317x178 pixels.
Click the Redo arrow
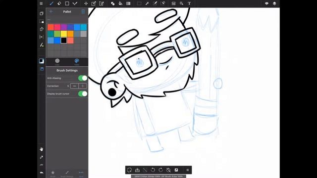[x=42, y=165]
